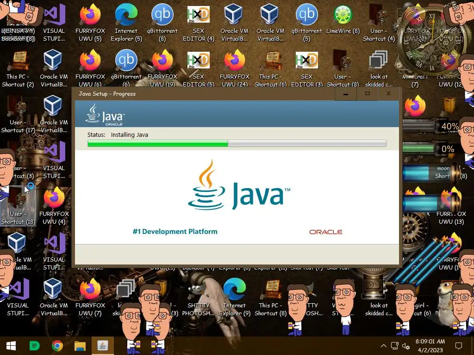474x355 pixels.
Task: Open the FURRYFOX UWU (13) icon
Action: (x=451, y=205)
